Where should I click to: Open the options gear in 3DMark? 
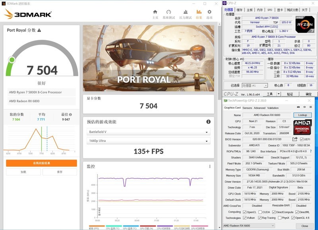(x=209, y=12)
